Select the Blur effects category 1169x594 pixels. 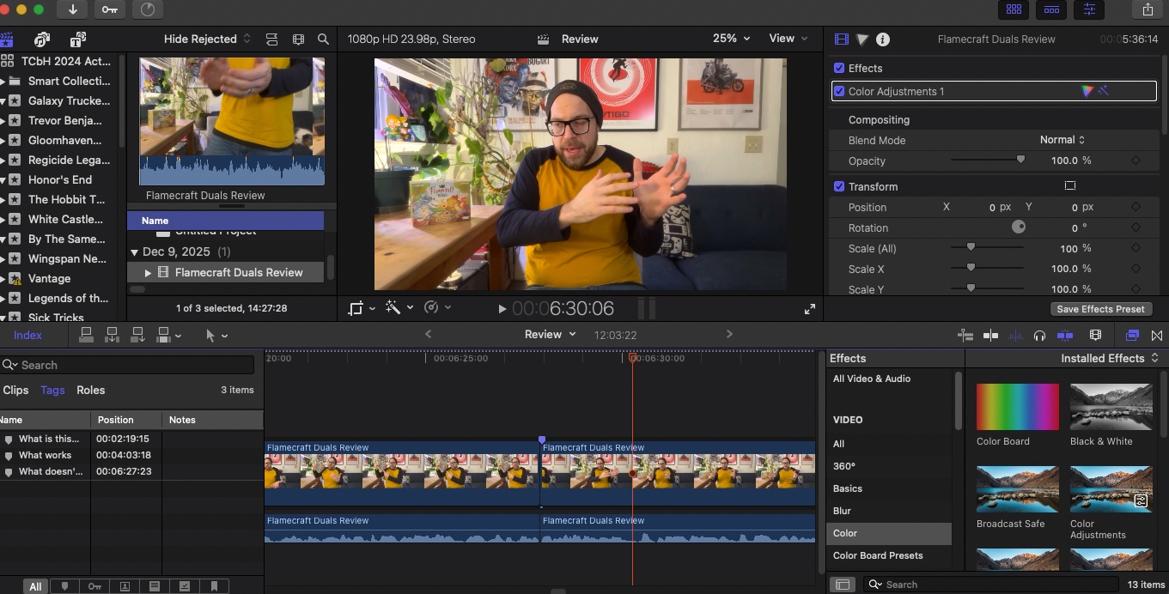pos(842,511)
